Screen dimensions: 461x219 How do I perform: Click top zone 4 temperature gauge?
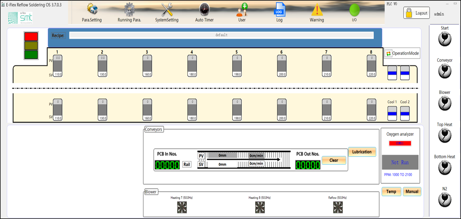point(192,66)
